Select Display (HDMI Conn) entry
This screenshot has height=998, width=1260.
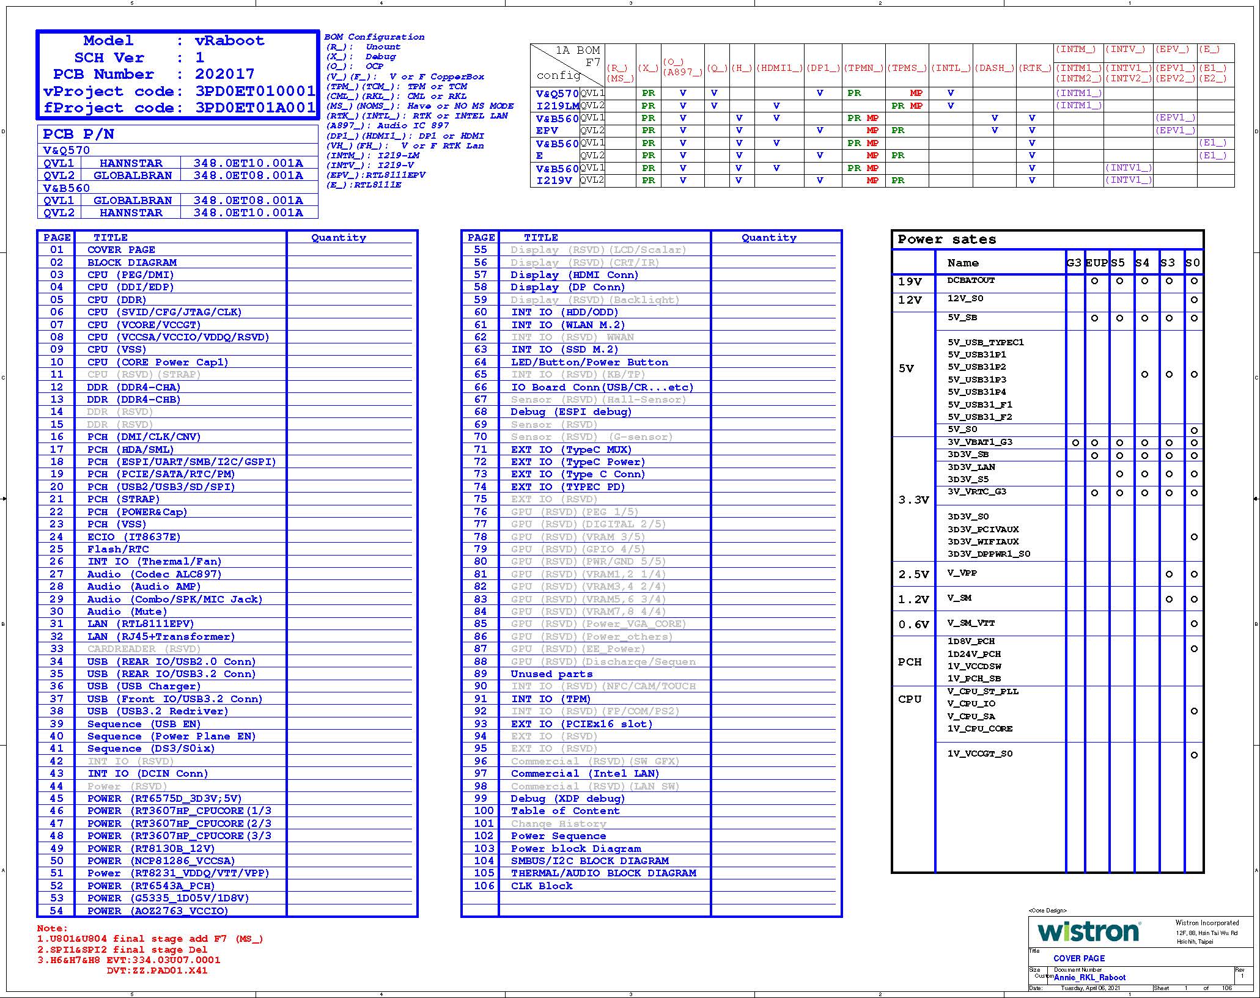(x=574, y=274)
